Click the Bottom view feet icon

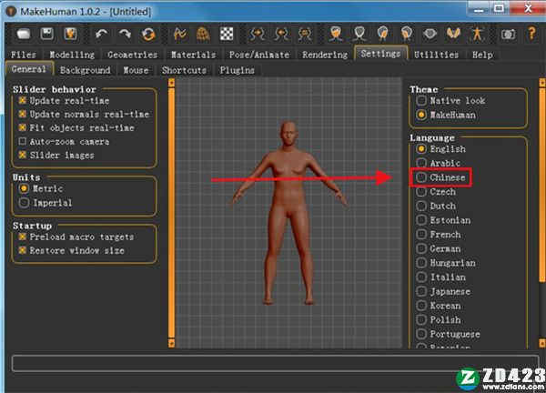[453, 34]
